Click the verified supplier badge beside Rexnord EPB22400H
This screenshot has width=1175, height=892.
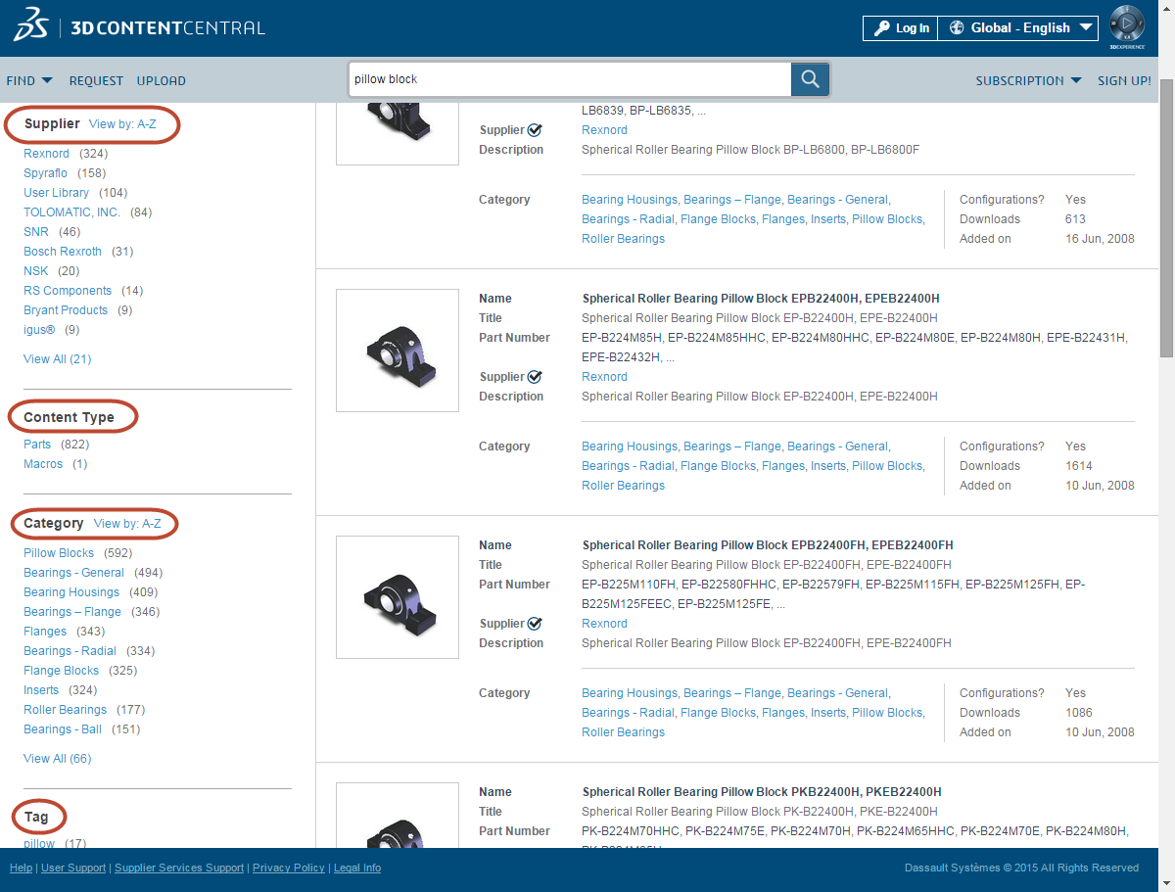coord(536,376)
